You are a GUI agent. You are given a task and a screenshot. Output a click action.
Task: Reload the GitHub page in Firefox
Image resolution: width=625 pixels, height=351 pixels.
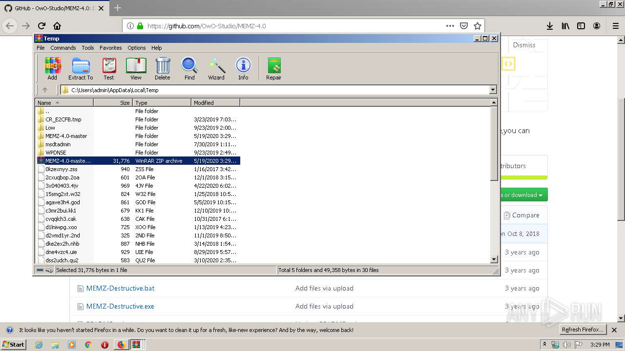click(x=42, y=26)
